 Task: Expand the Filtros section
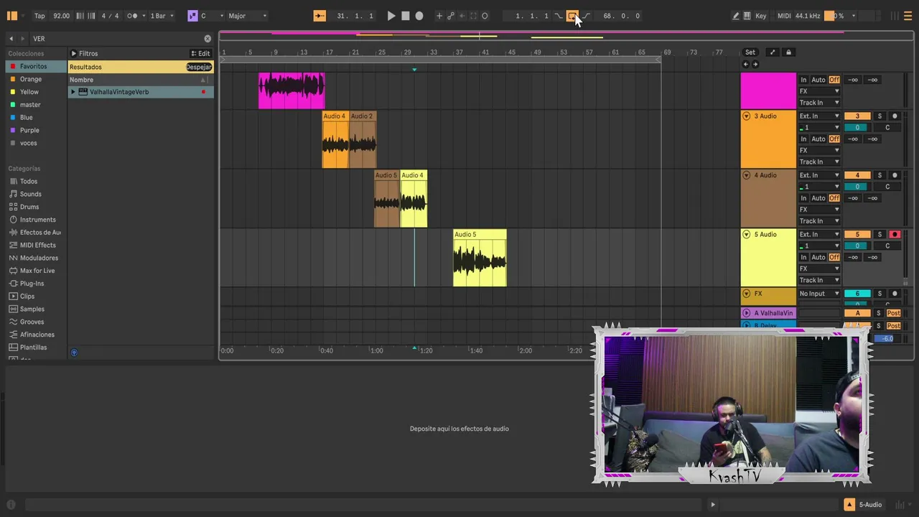[x=73, y=54]
